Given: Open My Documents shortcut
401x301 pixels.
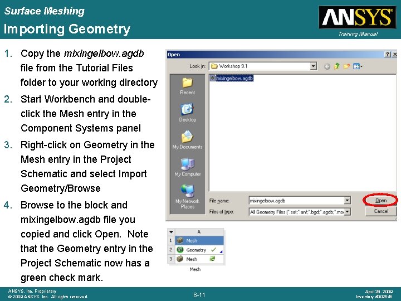Looking at the screenshot, I should [187, 140].
